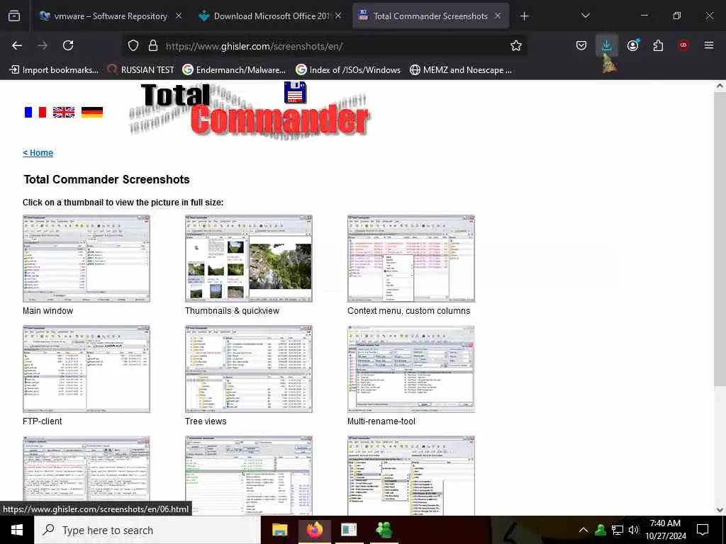
Task: Click Firefox icon in taskbar
Action: 314,530
